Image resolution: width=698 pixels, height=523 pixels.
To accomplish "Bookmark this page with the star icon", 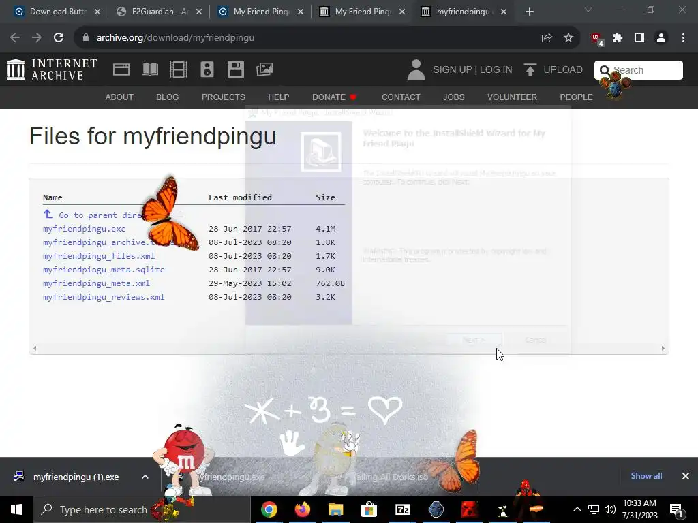I will 568,38.
